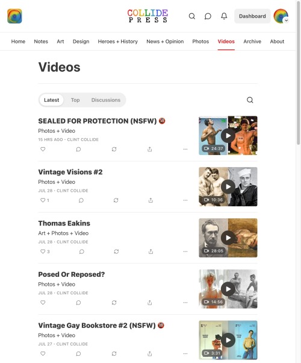Like the Sealed For Protection post

pos(43,150)
